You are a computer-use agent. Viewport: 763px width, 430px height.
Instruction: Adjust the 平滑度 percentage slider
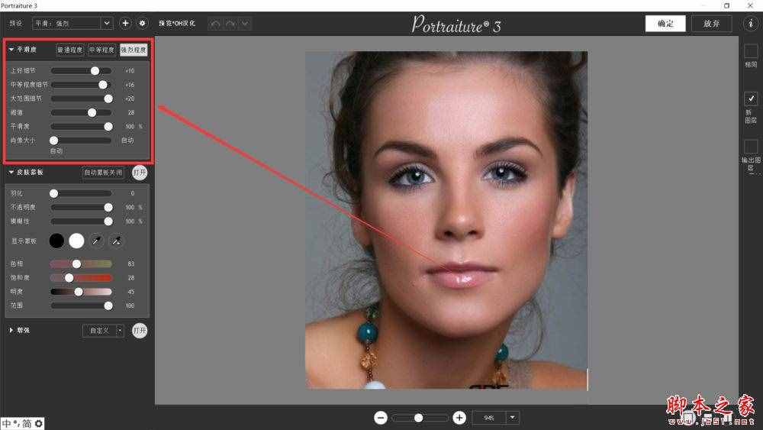pyautogui.click(x=82, y=126)
